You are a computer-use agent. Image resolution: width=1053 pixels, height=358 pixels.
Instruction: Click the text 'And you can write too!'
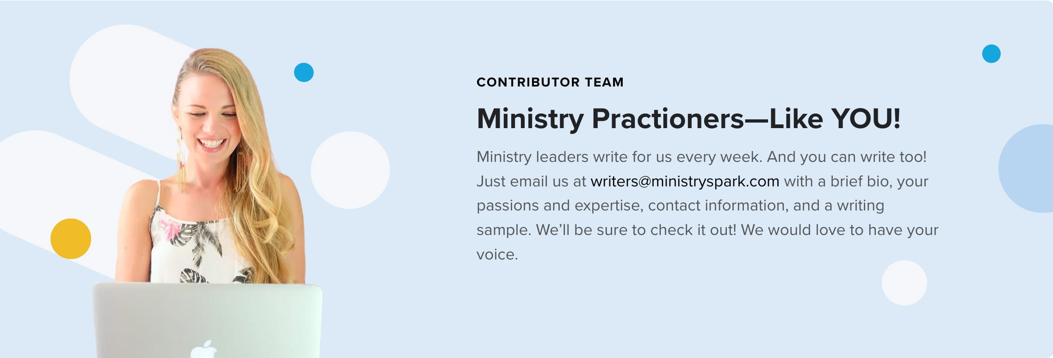tap(847, 157)
